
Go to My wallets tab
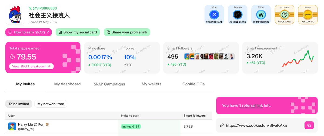pyautogui.click(x=152, y=84)
